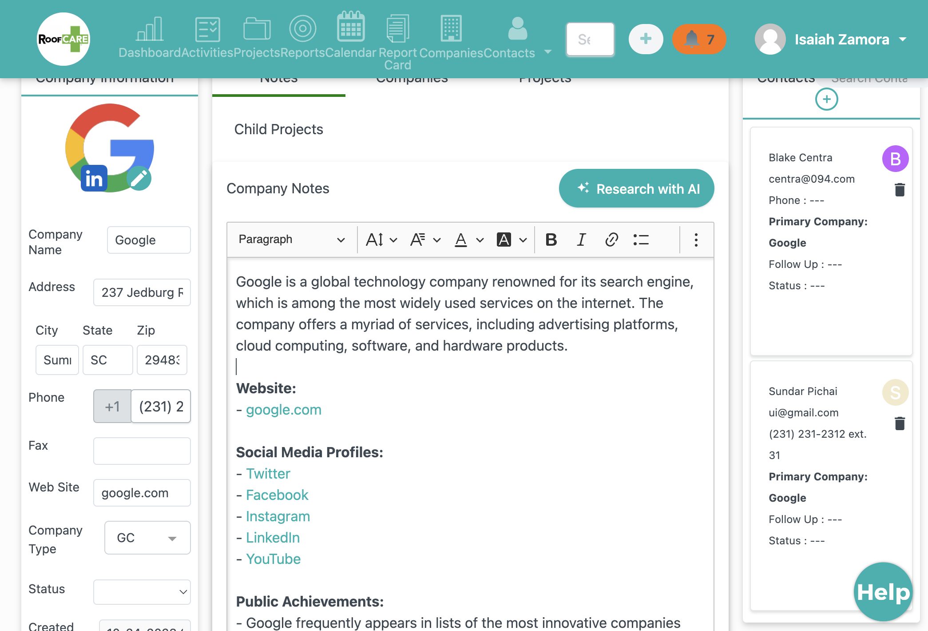Delete Blake Centra contact with trash icon
The height and width of the screenshot is (631, 928).
coord(900,190)
